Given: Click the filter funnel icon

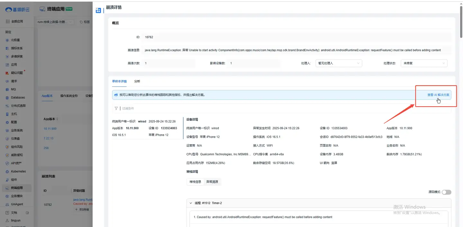Looking at the screenshot, I should point(116,109).
